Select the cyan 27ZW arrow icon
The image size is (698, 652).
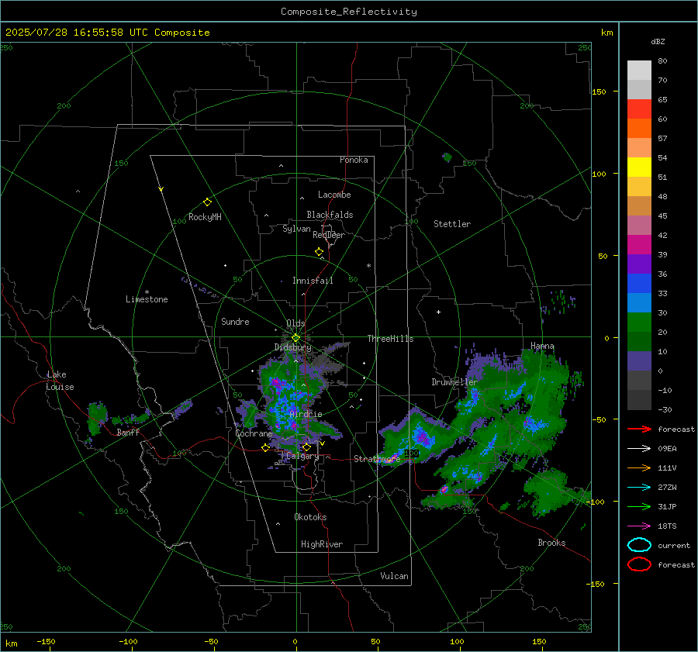coord(639,488)
